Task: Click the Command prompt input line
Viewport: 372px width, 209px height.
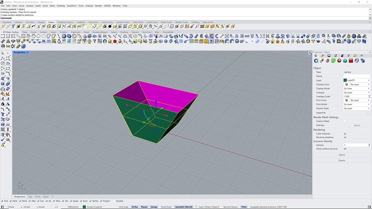Action: pos(184,18)
